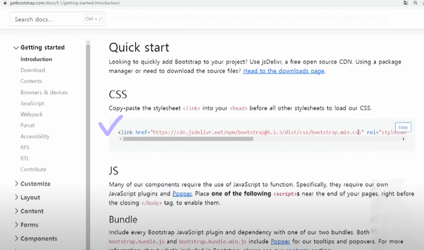Click the jsdelivr CDN URL in the code
This screenshot has width=424, height=250.
point(257,133)
